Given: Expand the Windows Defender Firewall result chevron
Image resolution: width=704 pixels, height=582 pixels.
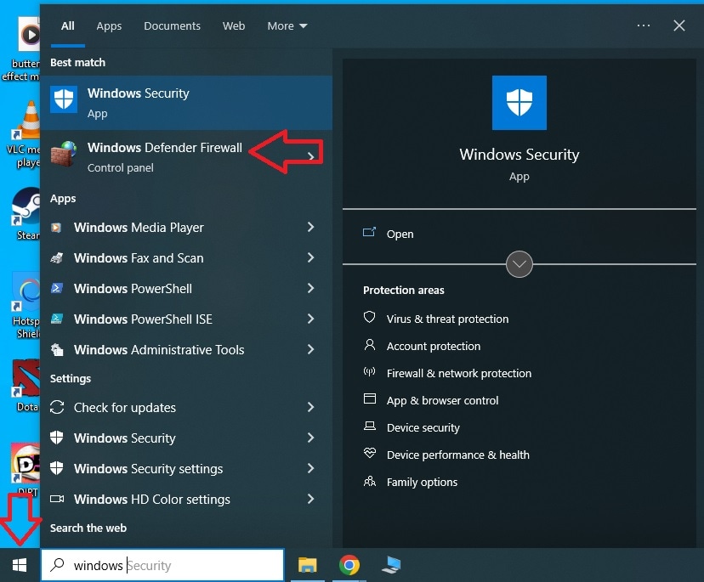Looking at the screenshot, I should point(310,156).
